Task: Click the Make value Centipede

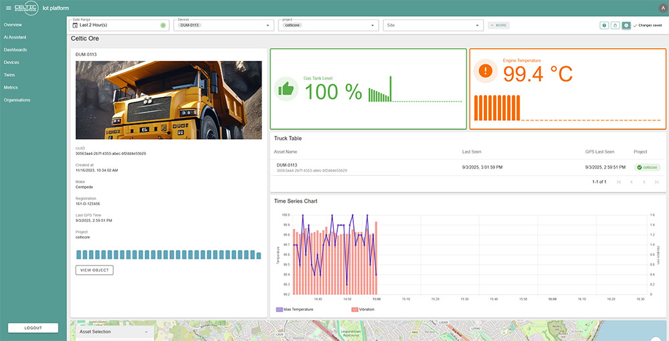Action: point(84,187)
